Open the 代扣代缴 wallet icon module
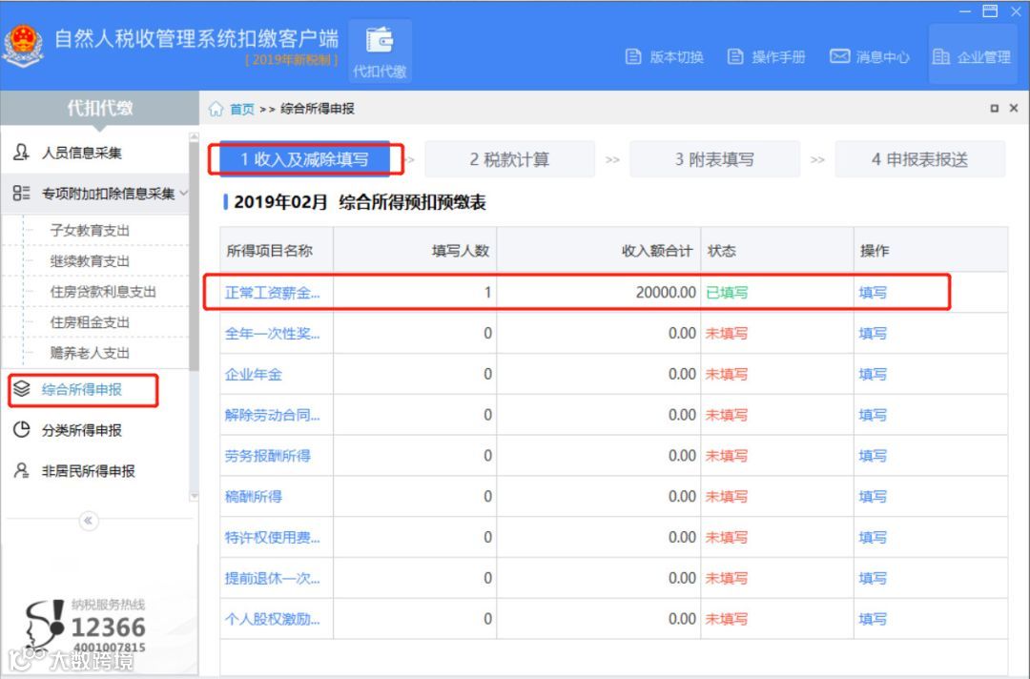The height and width of the screenshot is (679, 1030). tap(380, 51)
